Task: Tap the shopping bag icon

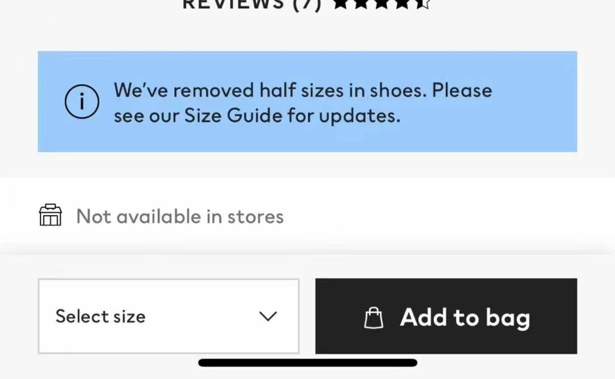Action: pos(374,318)
